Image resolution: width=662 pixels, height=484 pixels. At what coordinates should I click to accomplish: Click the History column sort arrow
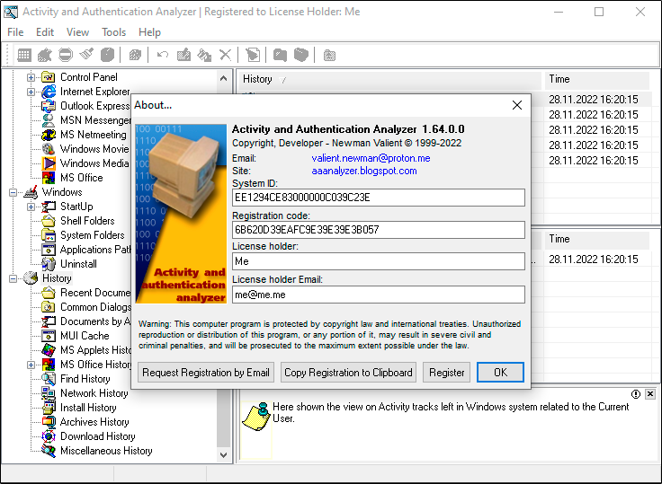coord(282,80)
